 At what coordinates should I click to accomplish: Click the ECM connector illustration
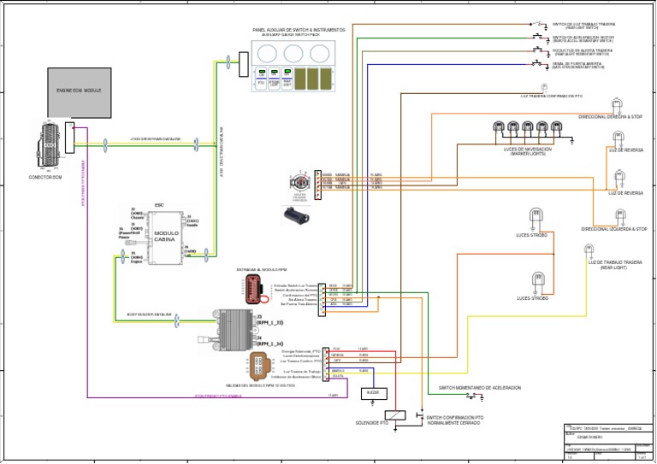point(49,144)
